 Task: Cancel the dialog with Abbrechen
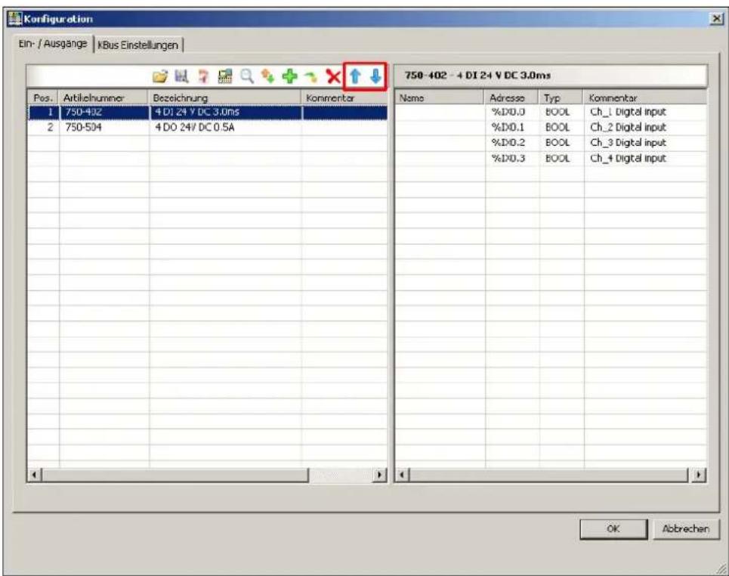(686, 529)
